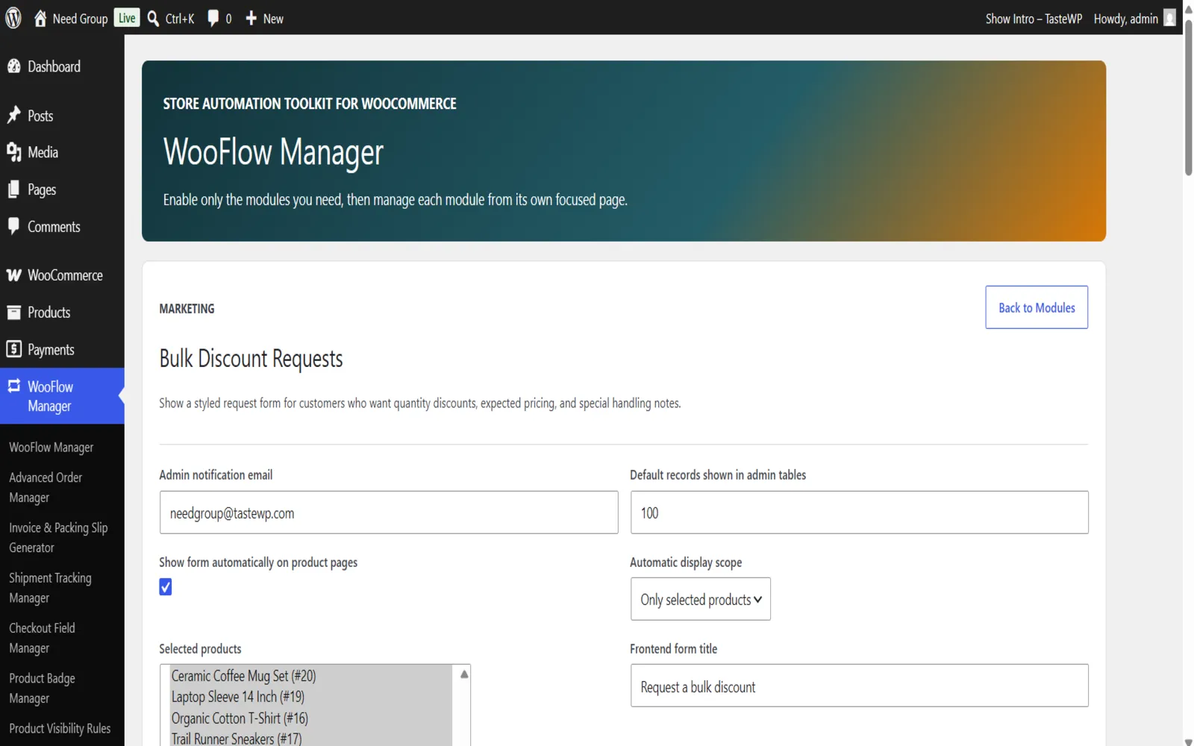
Task: Click the Media library icon
Action: (13, 152)
